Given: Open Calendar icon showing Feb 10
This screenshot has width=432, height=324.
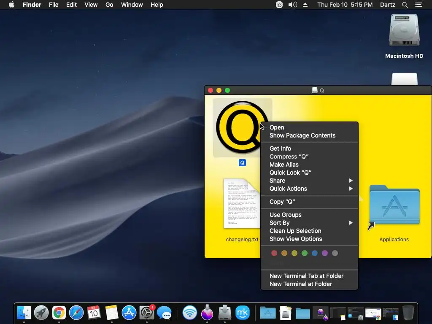Looking at the screenshot, I should tap(94, 313).
